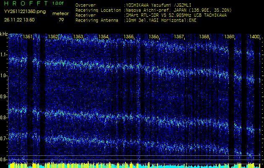Image resolution: width=264 pixels, height=168 pixels.
Task: Select the 0.9 frequency axis label
Action: coord(4,97)
